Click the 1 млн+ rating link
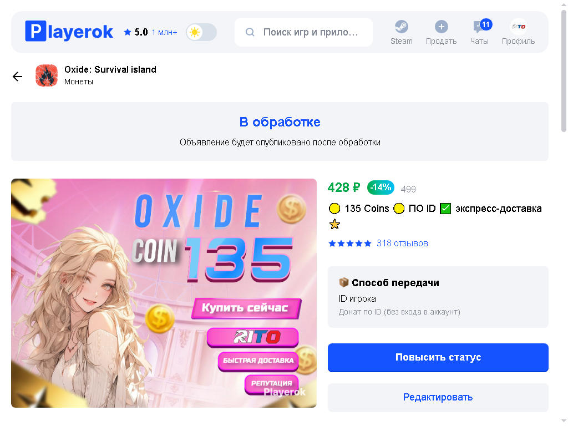This screenshot has width=568, height=426. 164,32
